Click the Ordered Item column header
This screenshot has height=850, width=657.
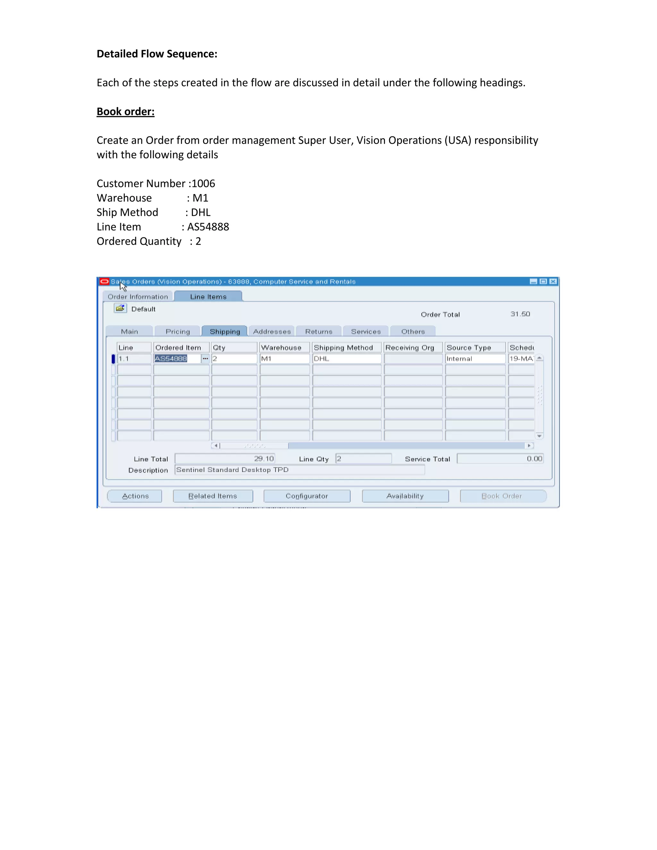point(181,348)
